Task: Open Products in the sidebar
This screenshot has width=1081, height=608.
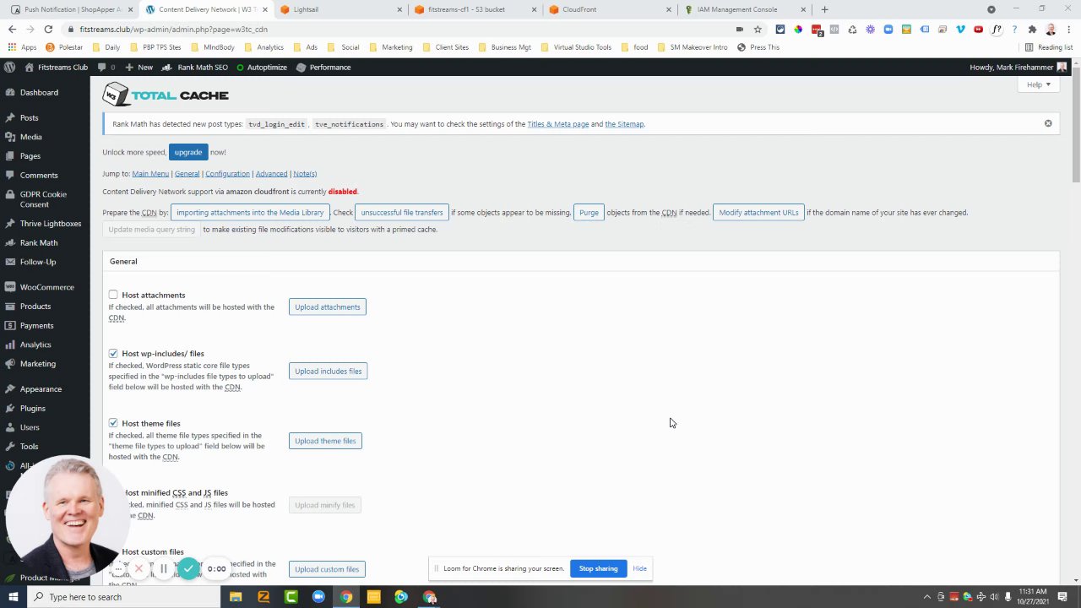Action: point(35,307)
